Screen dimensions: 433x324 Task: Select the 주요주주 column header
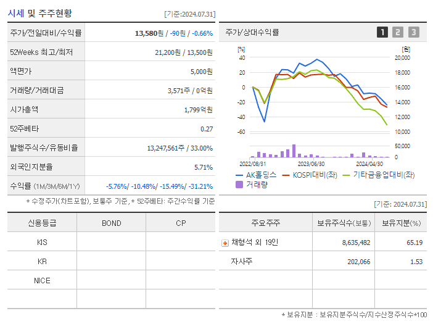point(266,223)
